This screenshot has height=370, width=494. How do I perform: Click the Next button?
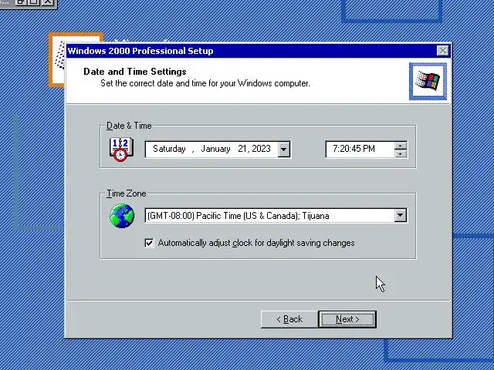(347, 319)
